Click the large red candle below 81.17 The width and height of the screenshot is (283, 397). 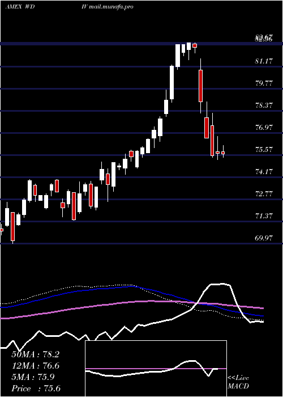click(200, 86)
